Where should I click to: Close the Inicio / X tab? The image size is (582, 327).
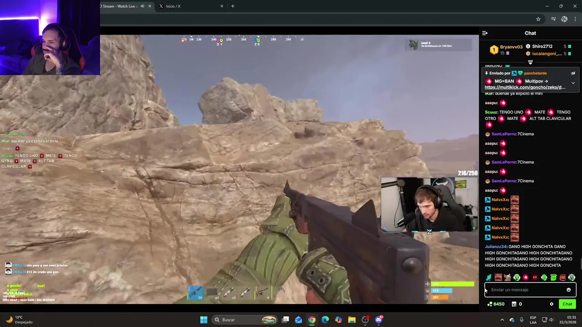[x=222, y=6]
